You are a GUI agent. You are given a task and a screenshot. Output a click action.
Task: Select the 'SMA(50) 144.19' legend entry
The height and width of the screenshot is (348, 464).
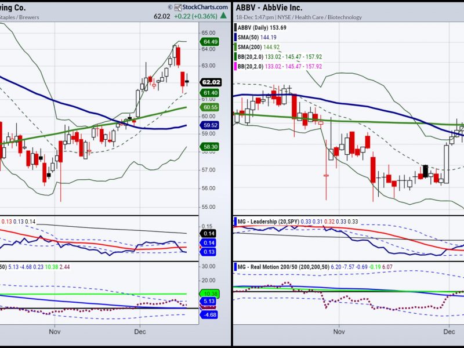pos(257,37)
